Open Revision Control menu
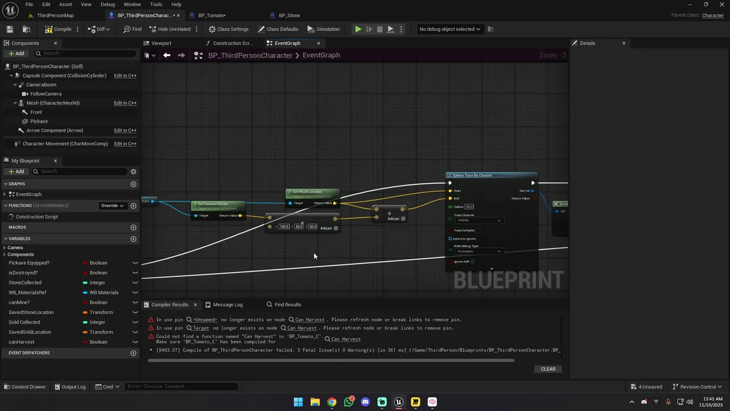Image resolution: width=730 pixels, height=411 pixels. tap(697, 386)
